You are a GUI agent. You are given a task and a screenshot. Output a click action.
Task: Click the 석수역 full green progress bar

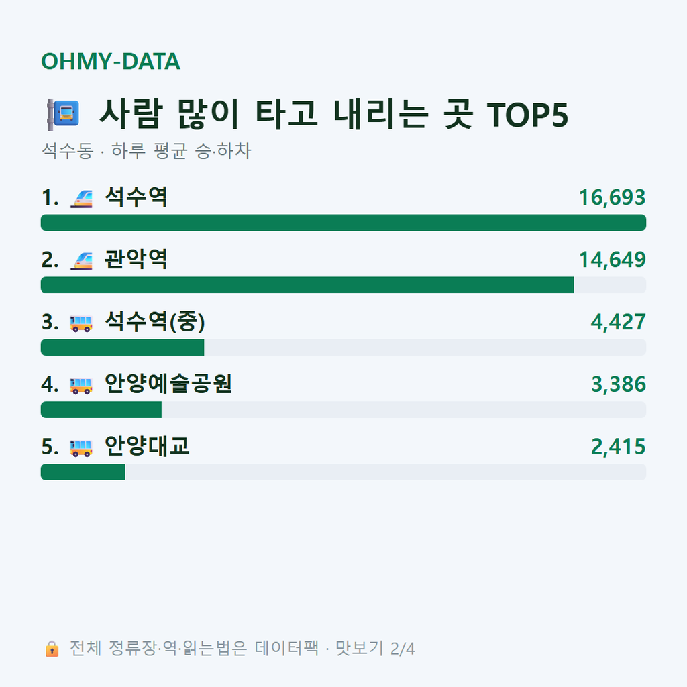pos(343,223)
